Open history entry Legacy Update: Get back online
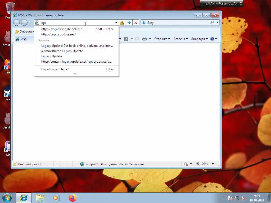Screen dimensions: 271x203 (x=77, y=46)
